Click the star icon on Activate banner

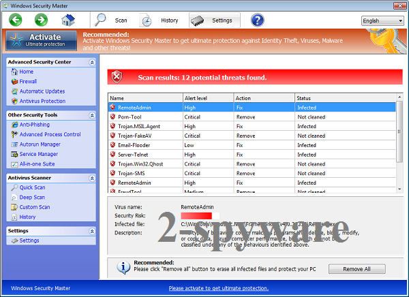pos(16,40)
